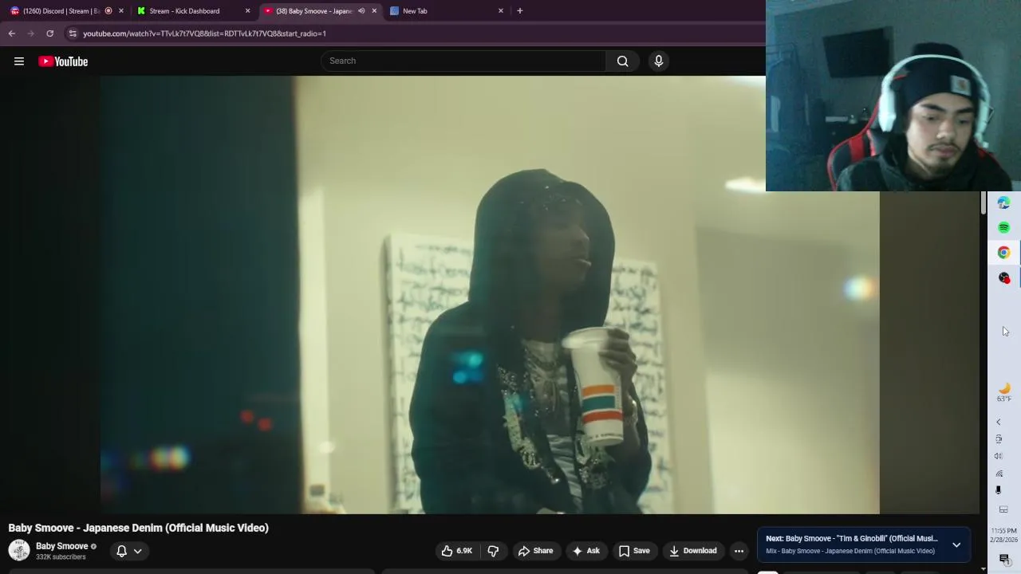The image size is (1021, 574).
Task: Share the Baby Smoove video
Action: tap(535, 551)
